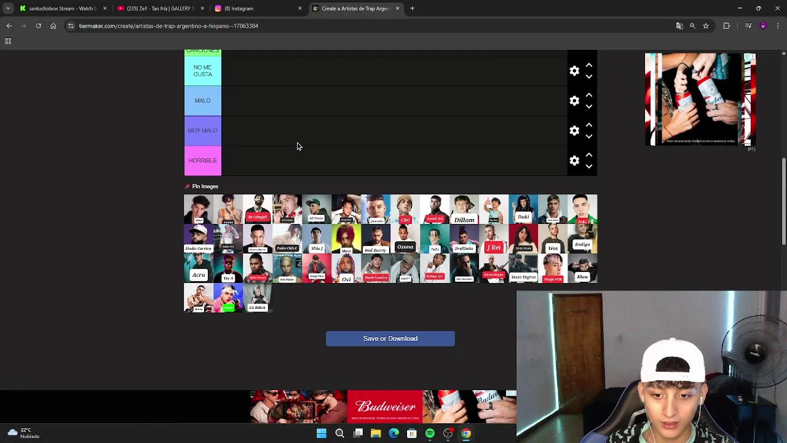This screenshot has width=787, height=443.
Task: Open the zoom indicator in address bar
Action: (x=692, y=26)
